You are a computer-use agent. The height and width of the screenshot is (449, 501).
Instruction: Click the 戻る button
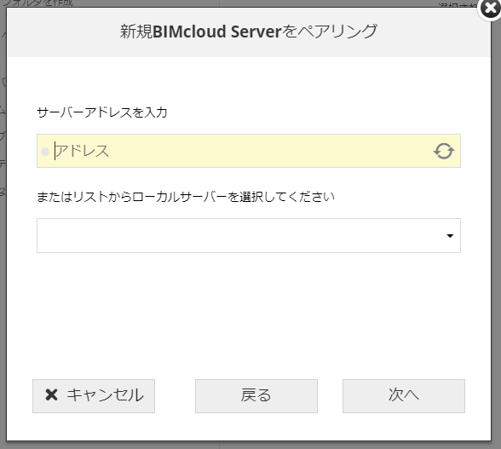pos(256,396)
